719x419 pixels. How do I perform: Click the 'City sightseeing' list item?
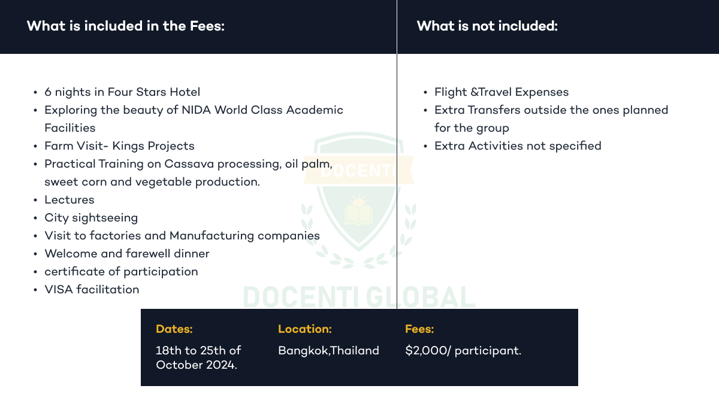click(91, 218)
